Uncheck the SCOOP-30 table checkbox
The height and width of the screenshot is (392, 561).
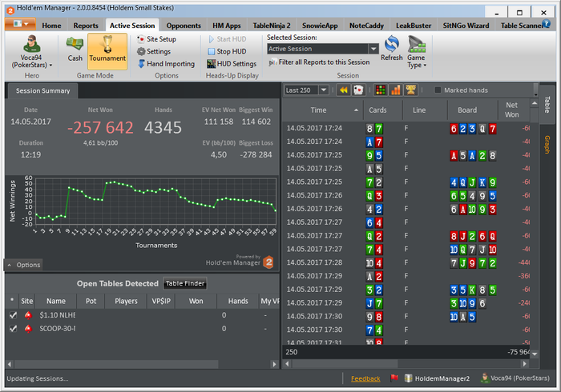coord(12,329)
